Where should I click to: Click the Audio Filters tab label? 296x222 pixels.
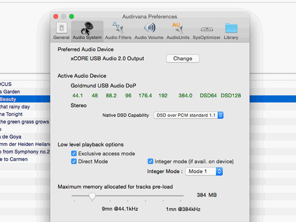118,37
